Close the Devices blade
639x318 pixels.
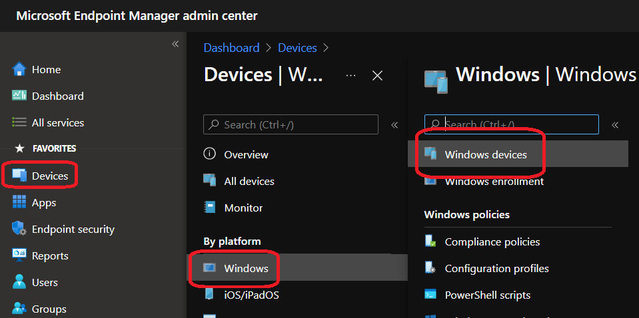click(377, 75)
